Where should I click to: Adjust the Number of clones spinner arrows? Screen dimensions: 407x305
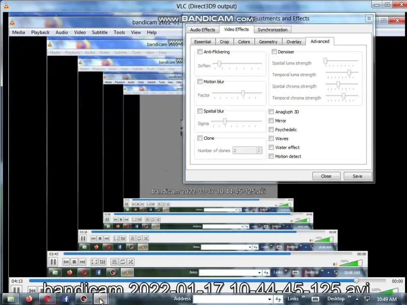pyautogui.click(x=259, y=150)
